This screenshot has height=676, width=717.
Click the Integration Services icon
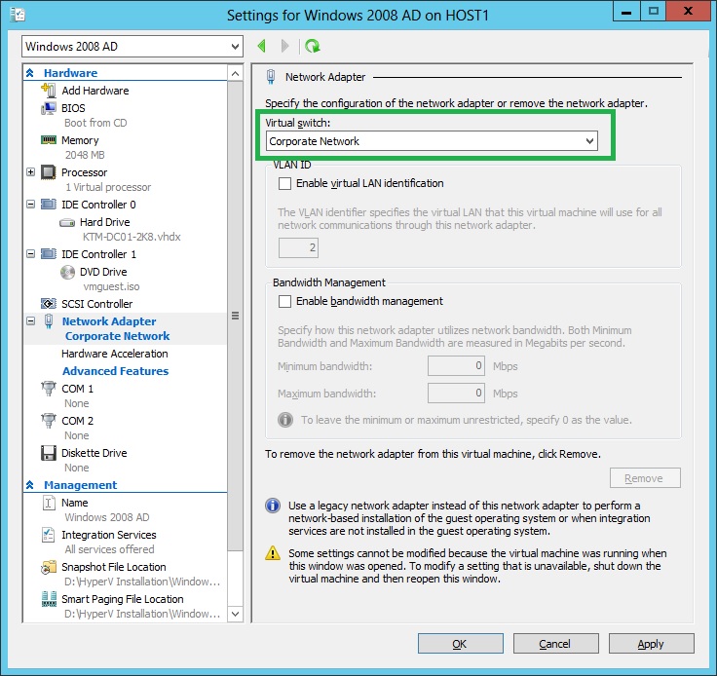(48, 535)
